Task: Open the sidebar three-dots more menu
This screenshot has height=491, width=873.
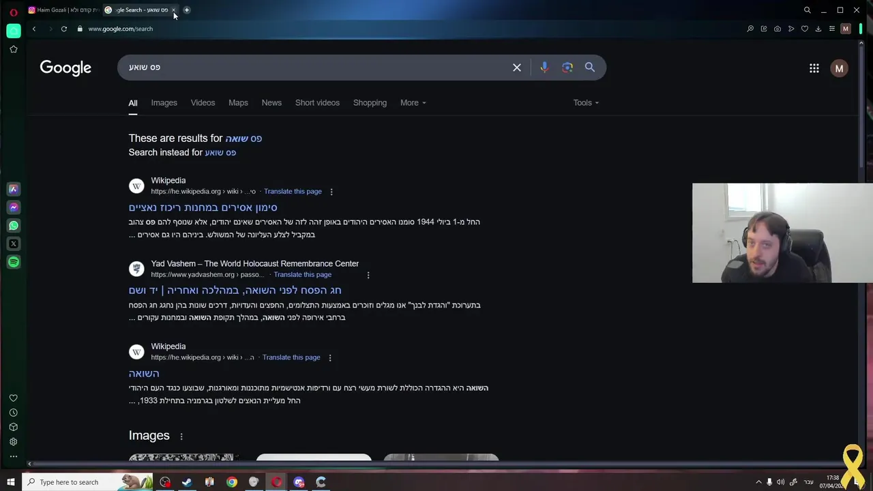Action: pyautogui.click(x=14, y=456)
